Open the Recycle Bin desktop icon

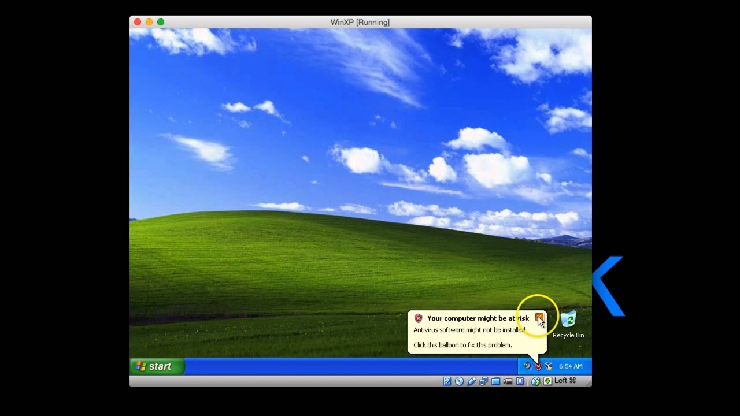coord(568,325)
